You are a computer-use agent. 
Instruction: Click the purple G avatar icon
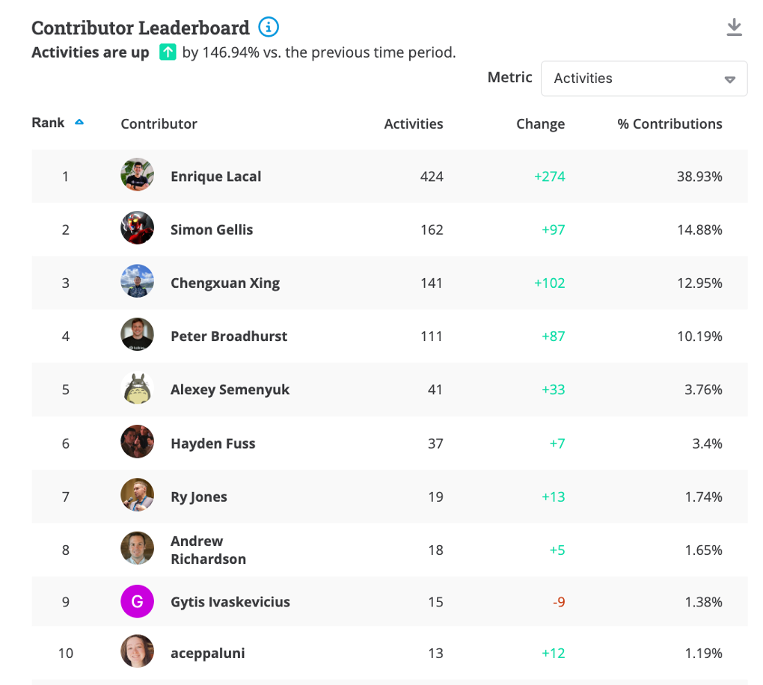pos(137,601)
